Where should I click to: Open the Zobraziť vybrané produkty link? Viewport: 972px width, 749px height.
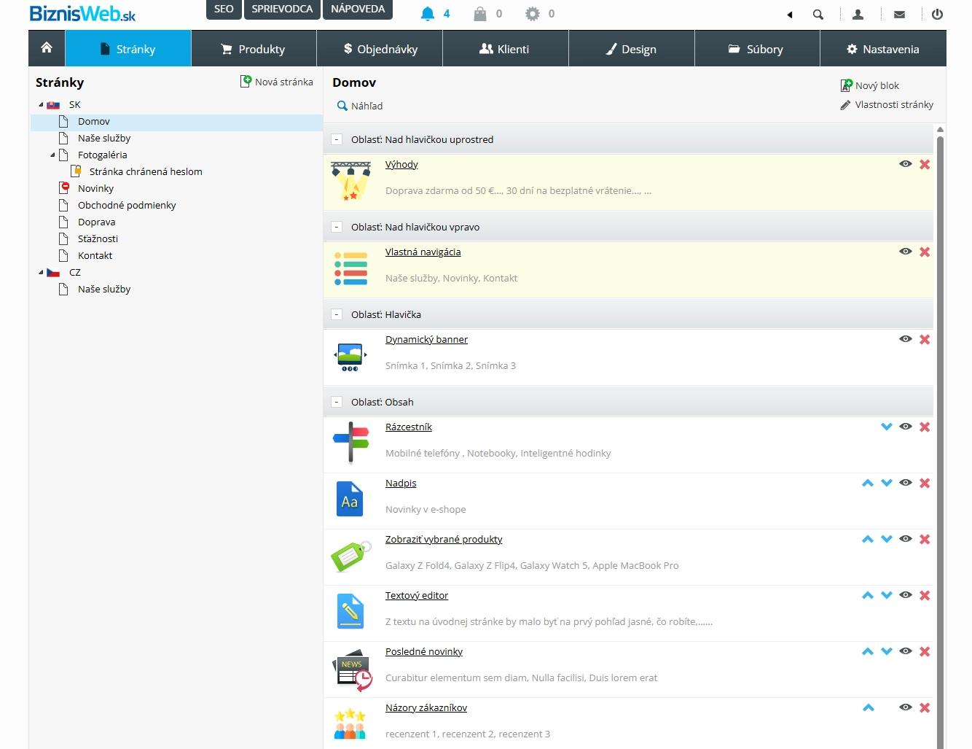point(444,540)
